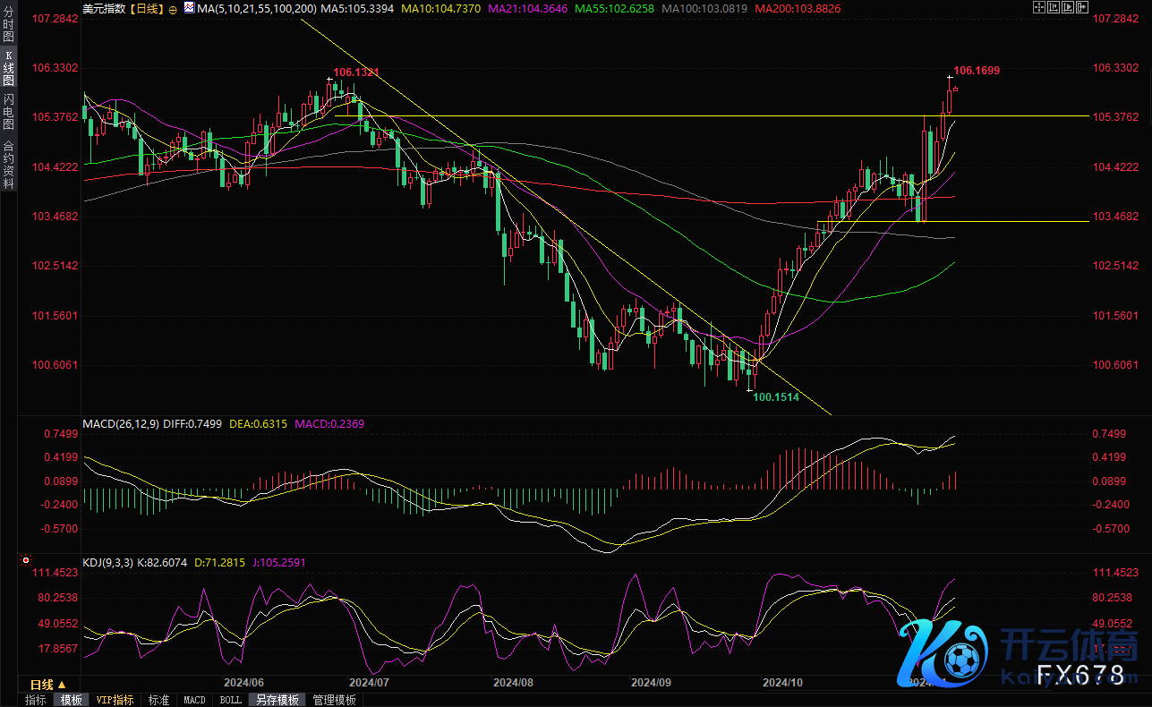Click 另存模板 to save the template
This screenshot has height=707, width=1152.
(277, 700)
